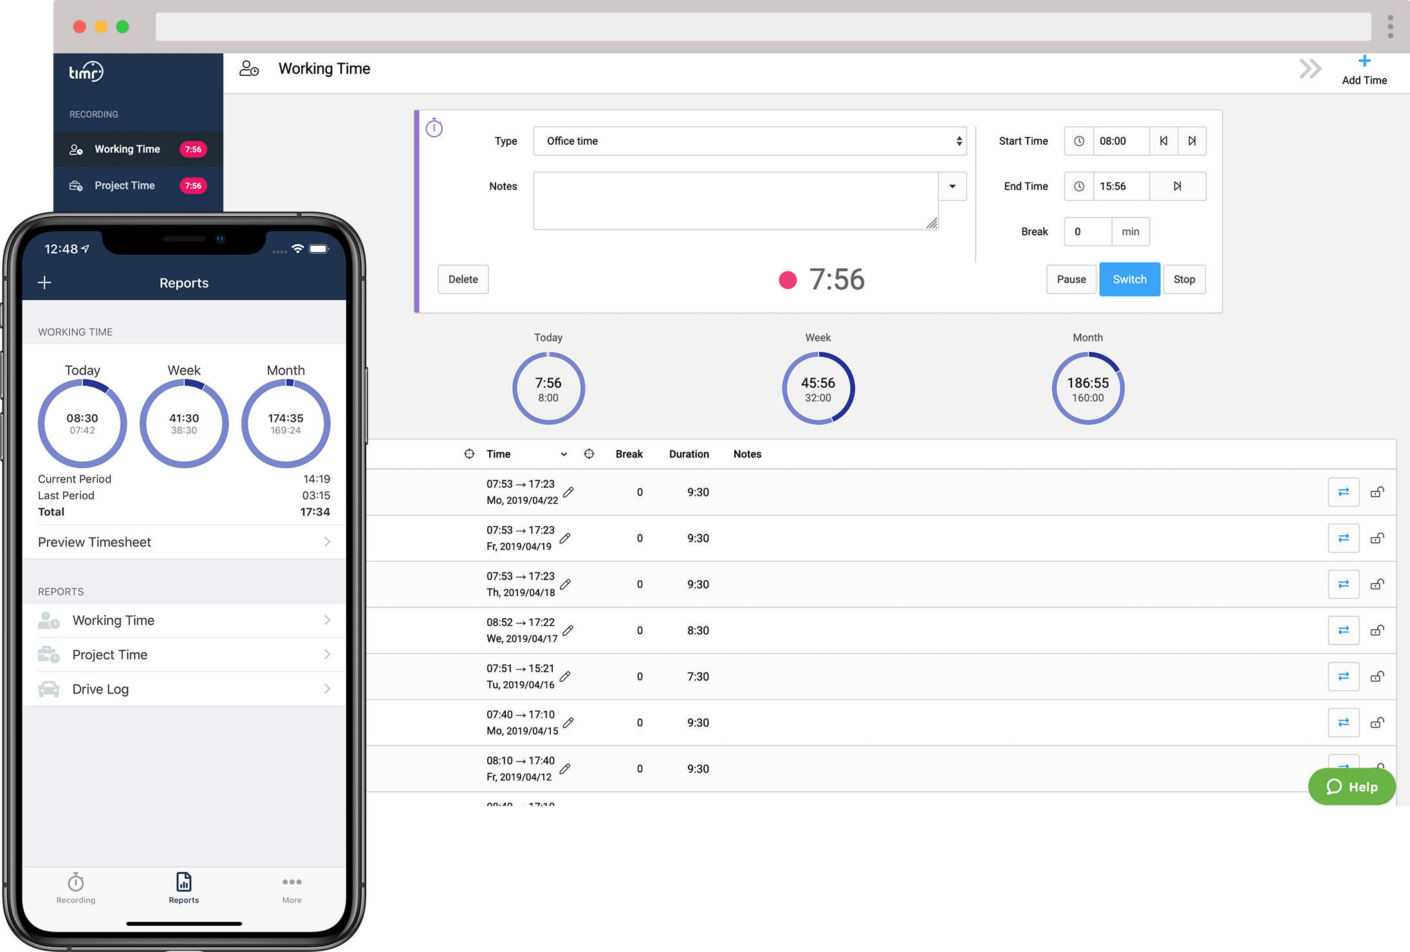Click the blue Switch button

point(1129,279)
